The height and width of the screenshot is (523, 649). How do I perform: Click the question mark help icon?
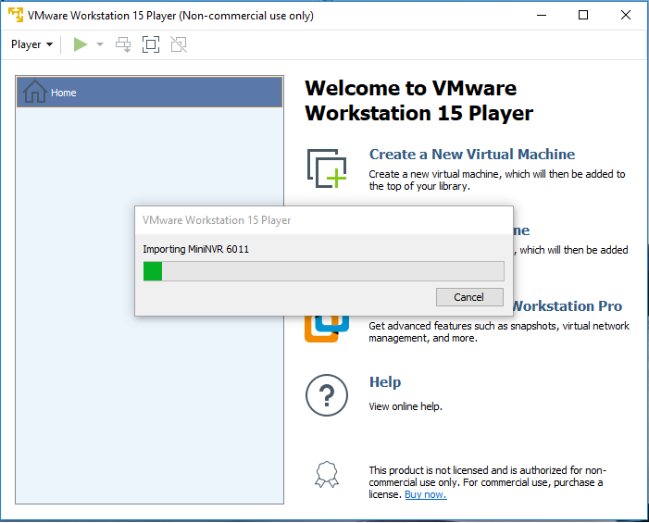327,395
